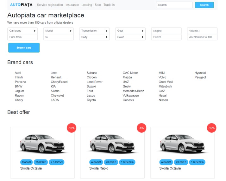This screenshot has height=181, width=226.
Task: Click the Power input field
Action: pyautogui.click(x=166, y=37)
